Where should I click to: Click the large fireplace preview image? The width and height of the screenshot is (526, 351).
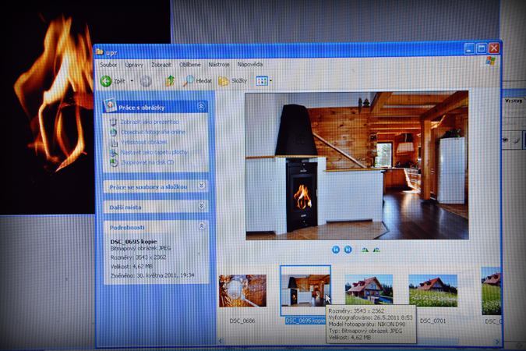357,165
